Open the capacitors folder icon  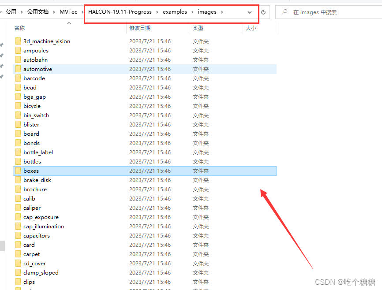[x=18, y=235]
